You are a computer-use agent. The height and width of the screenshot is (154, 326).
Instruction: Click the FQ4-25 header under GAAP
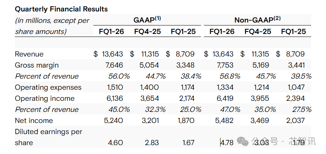pyautogui.click(x=147, y=31)
